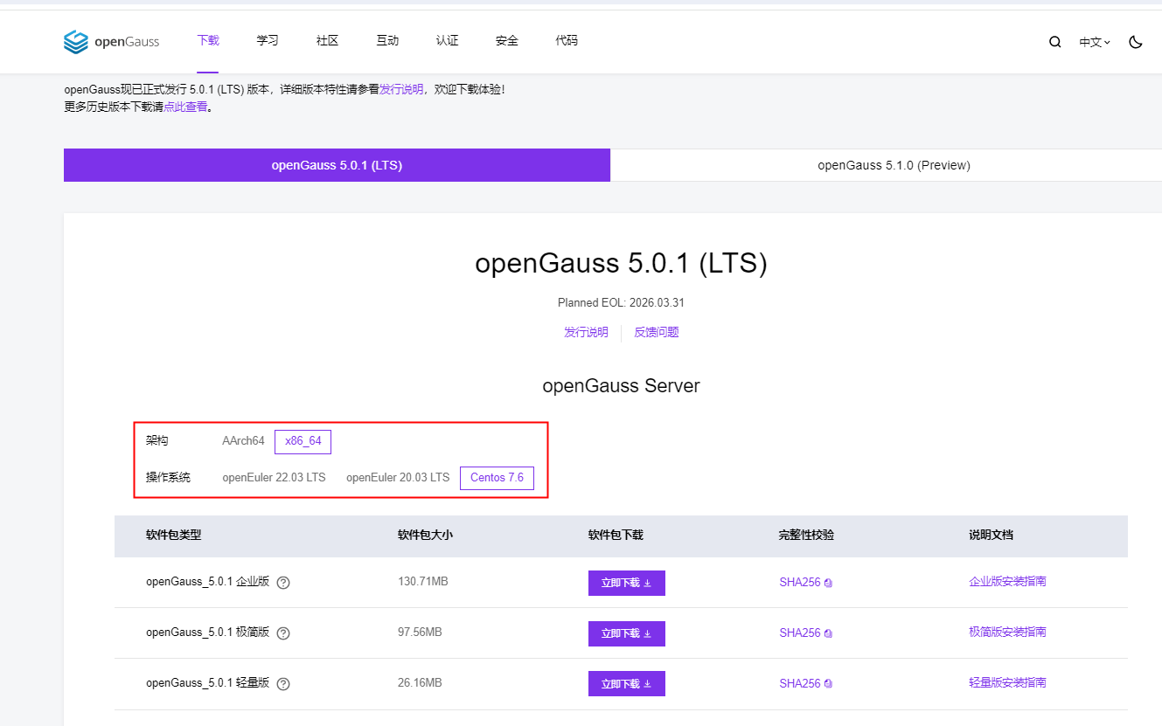Select the 97.56MB package size text
Screen dimensions: 1162x726
pos(420,632)
